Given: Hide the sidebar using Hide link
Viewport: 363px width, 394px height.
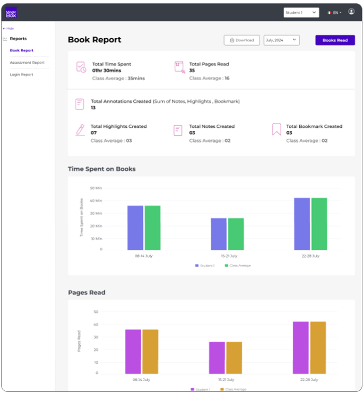Looking at the screenshot, I should (8, 29).
